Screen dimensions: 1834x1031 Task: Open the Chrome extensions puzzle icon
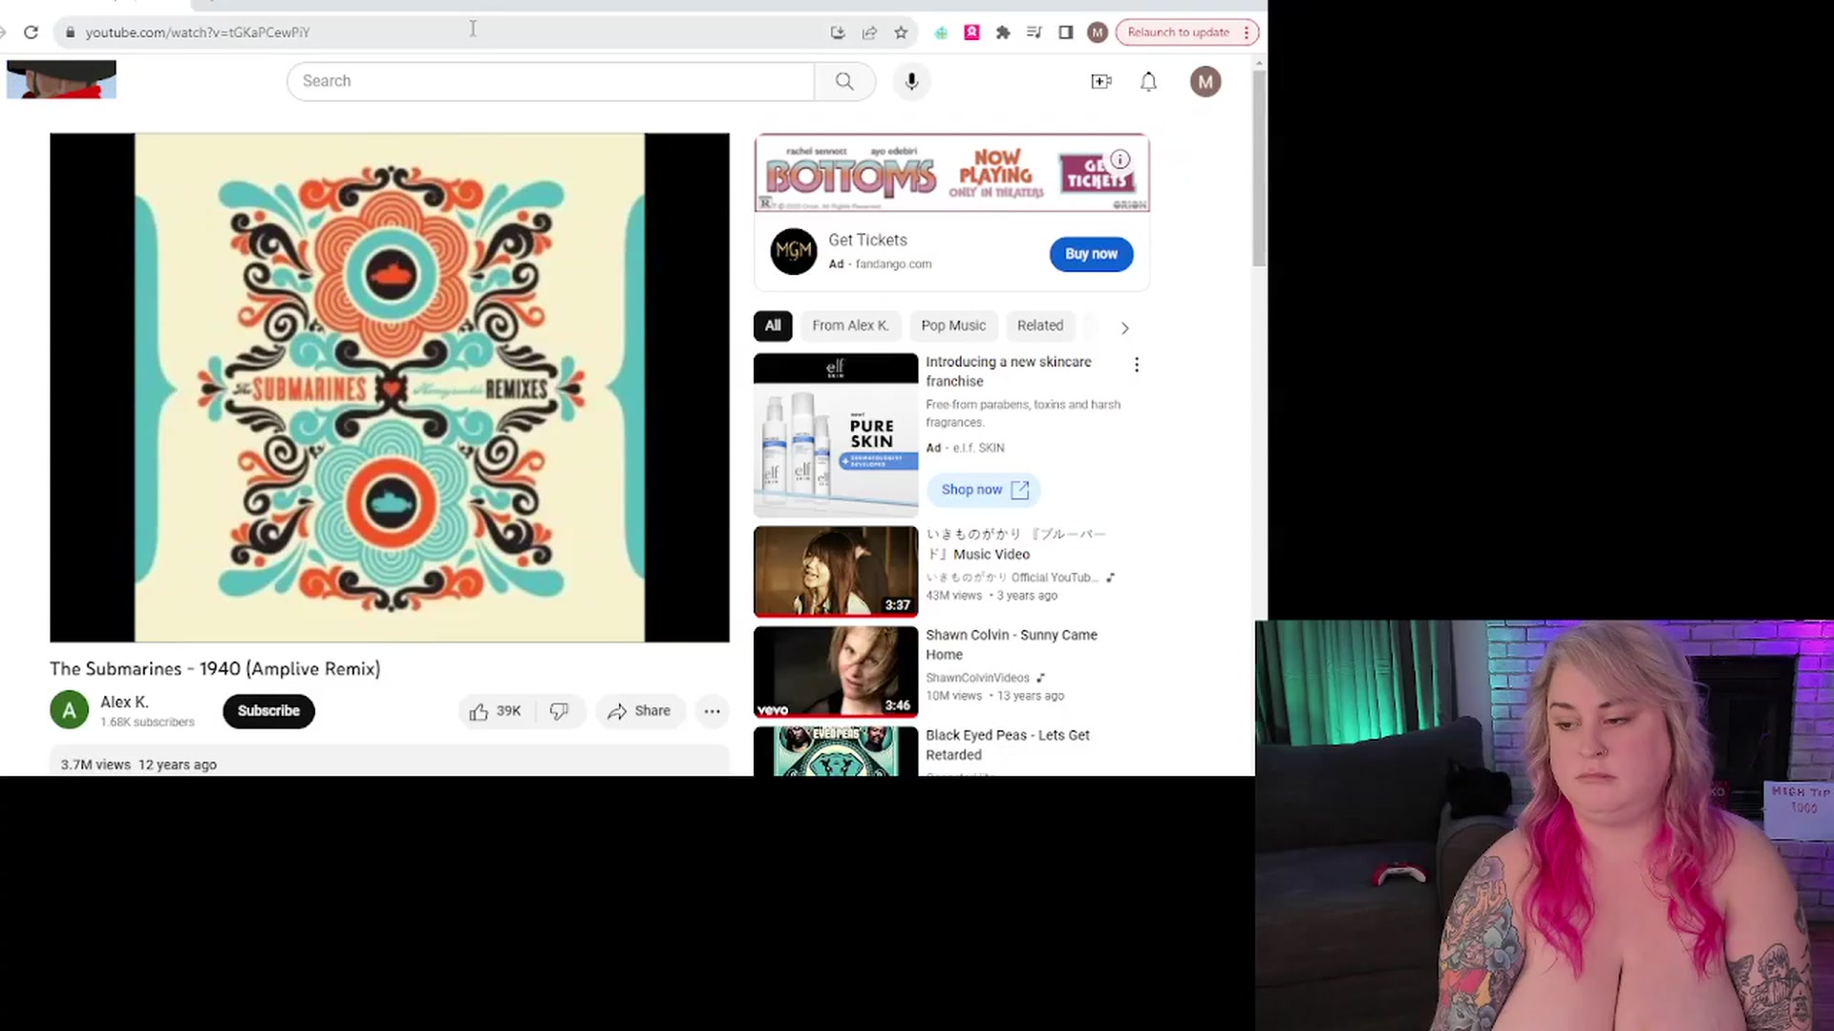[1003, 32]
